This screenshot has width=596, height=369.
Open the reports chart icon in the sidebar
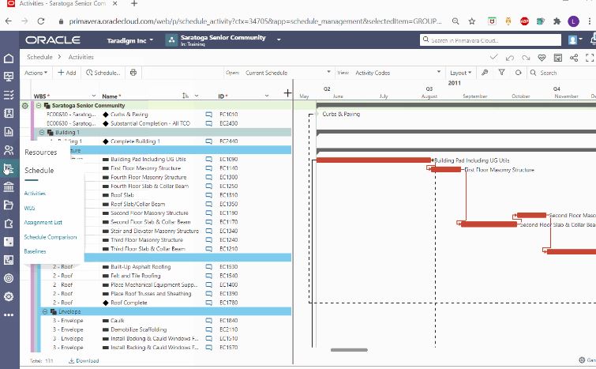tap(9, 132)
